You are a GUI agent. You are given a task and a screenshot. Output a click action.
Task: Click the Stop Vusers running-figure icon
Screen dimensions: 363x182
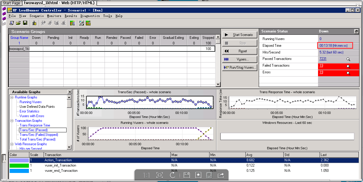pos(63,23)
